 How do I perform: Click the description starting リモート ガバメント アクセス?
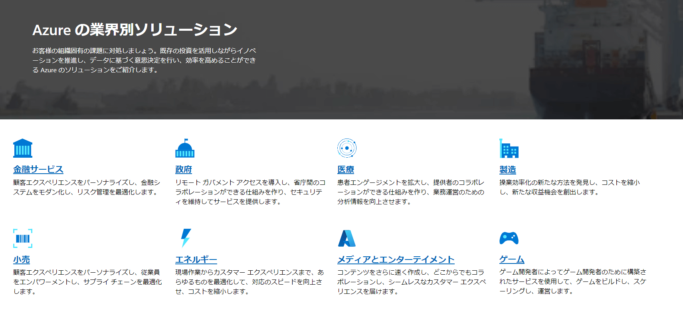click(x=250, y=192)
